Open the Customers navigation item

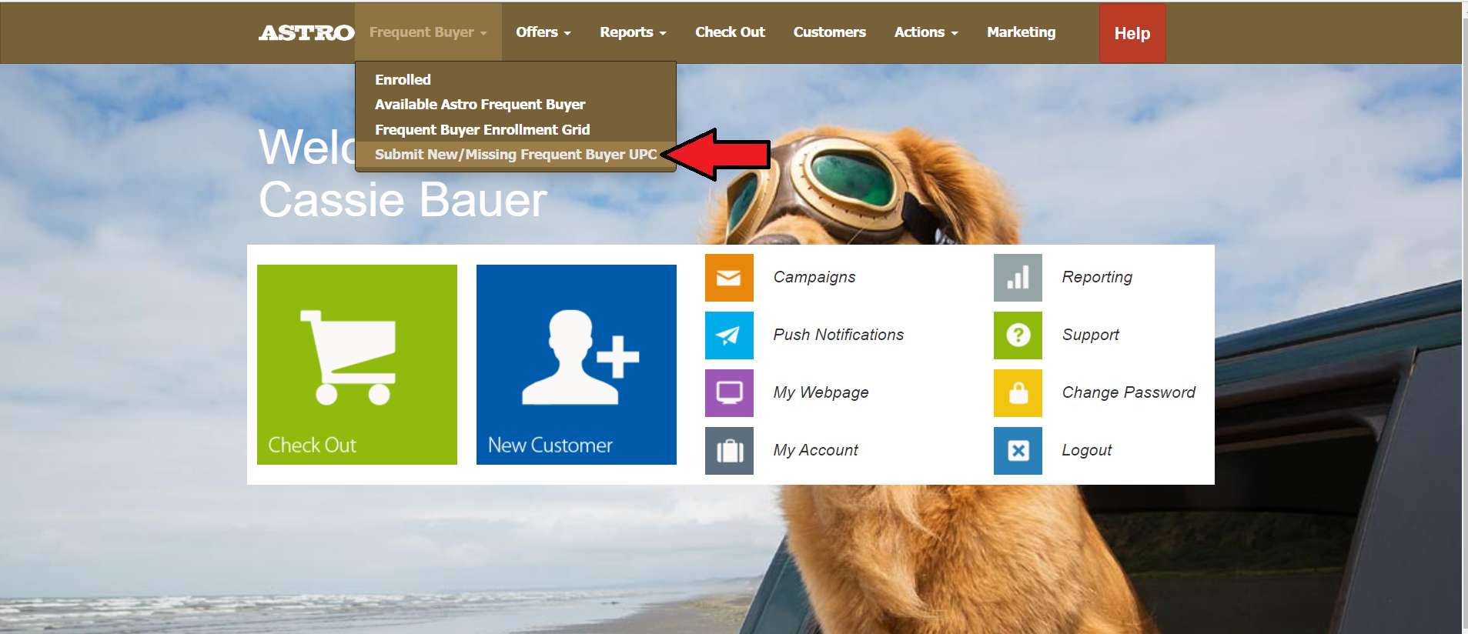click(x=830, y=32)
